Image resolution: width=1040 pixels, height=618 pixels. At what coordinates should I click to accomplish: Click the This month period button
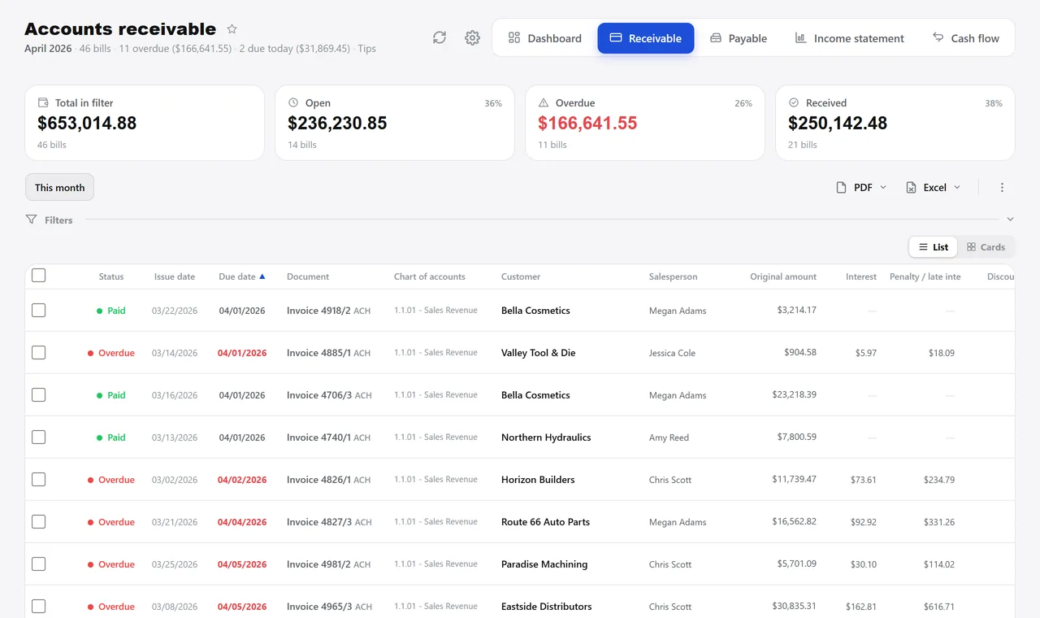pyautogui.click(x=60, y=187)
